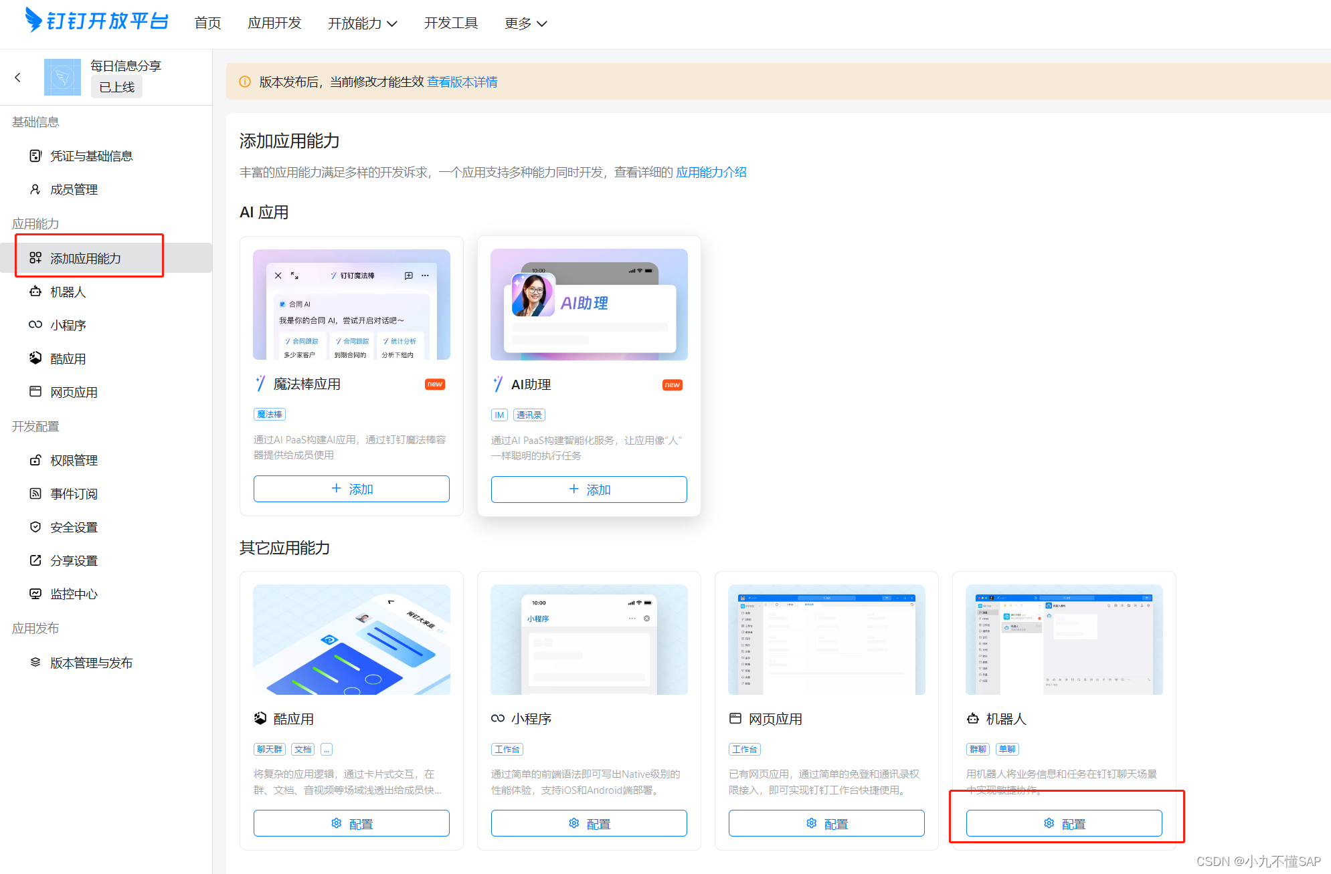Click the 成员管理 person icon
This screenshot has width=1331, height=874.
[x=35, y=189]
